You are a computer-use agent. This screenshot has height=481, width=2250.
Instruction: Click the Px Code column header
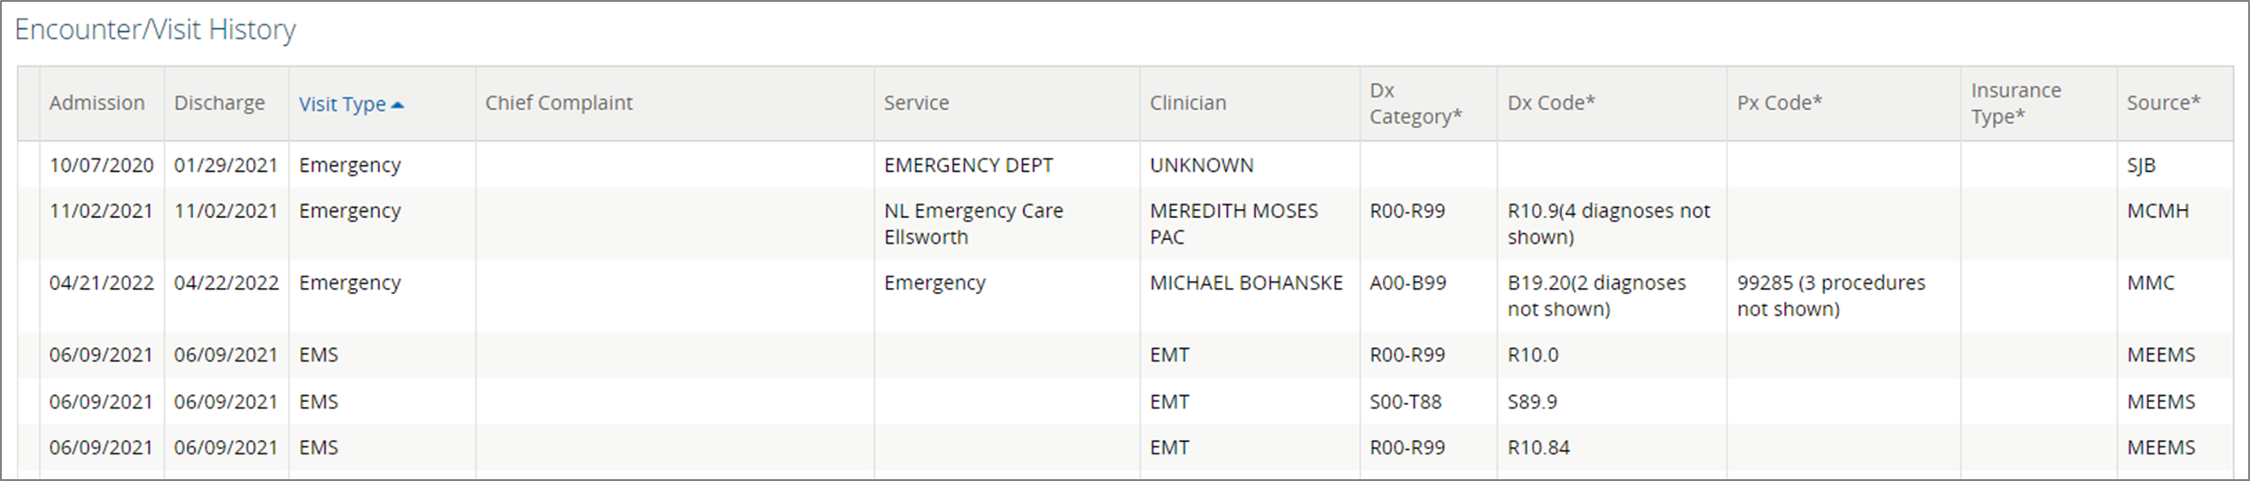[1779, 103]
